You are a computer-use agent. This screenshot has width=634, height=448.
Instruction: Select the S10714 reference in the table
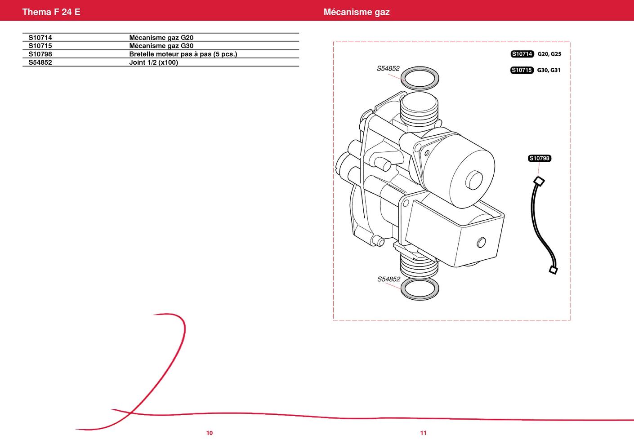[40, 38]
